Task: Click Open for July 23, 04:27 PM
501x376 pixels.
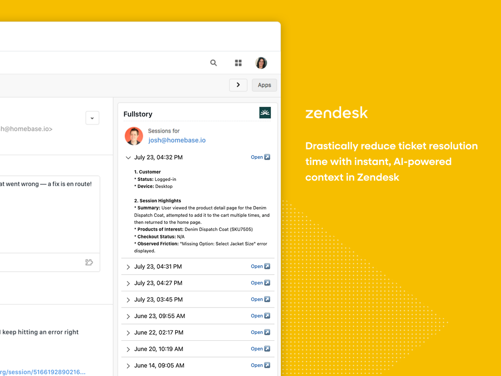Action: [x=257, y=283]
